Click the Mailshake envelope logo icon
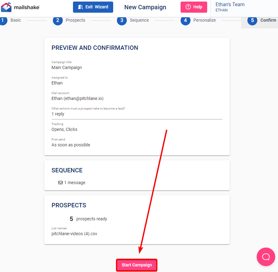 [6, 7]
